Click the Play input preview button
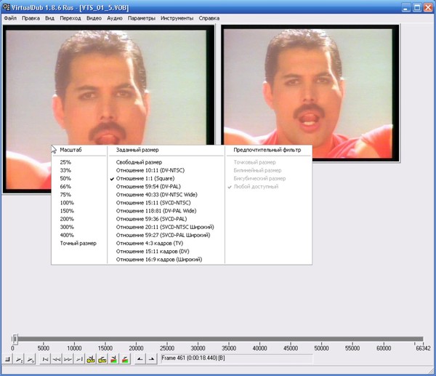The width and height of the screenshot is (436, 376). [x=19, y=359]
